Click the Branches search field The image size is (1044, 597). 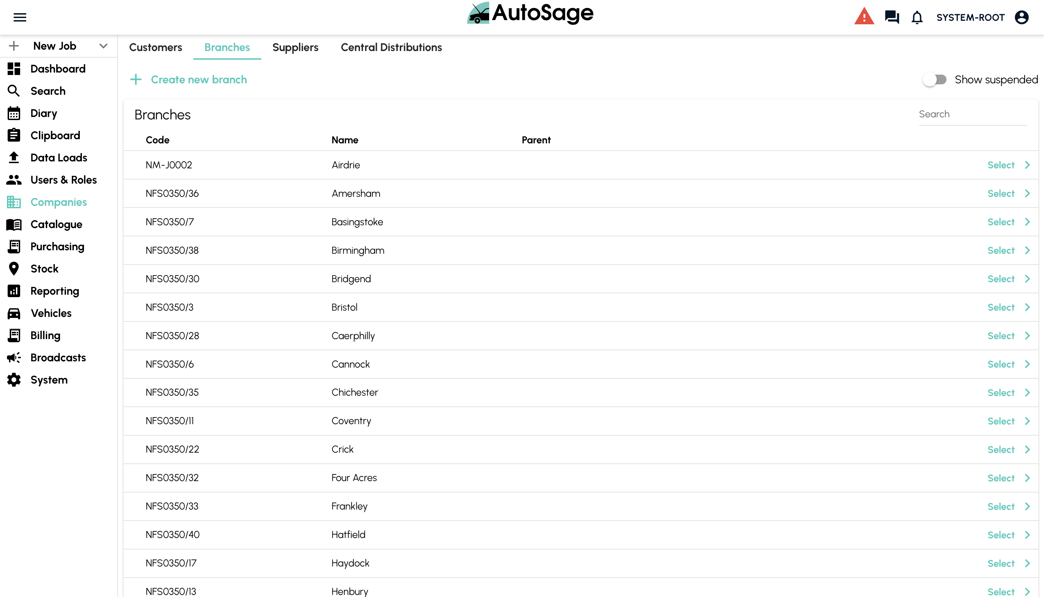point(972,115)
